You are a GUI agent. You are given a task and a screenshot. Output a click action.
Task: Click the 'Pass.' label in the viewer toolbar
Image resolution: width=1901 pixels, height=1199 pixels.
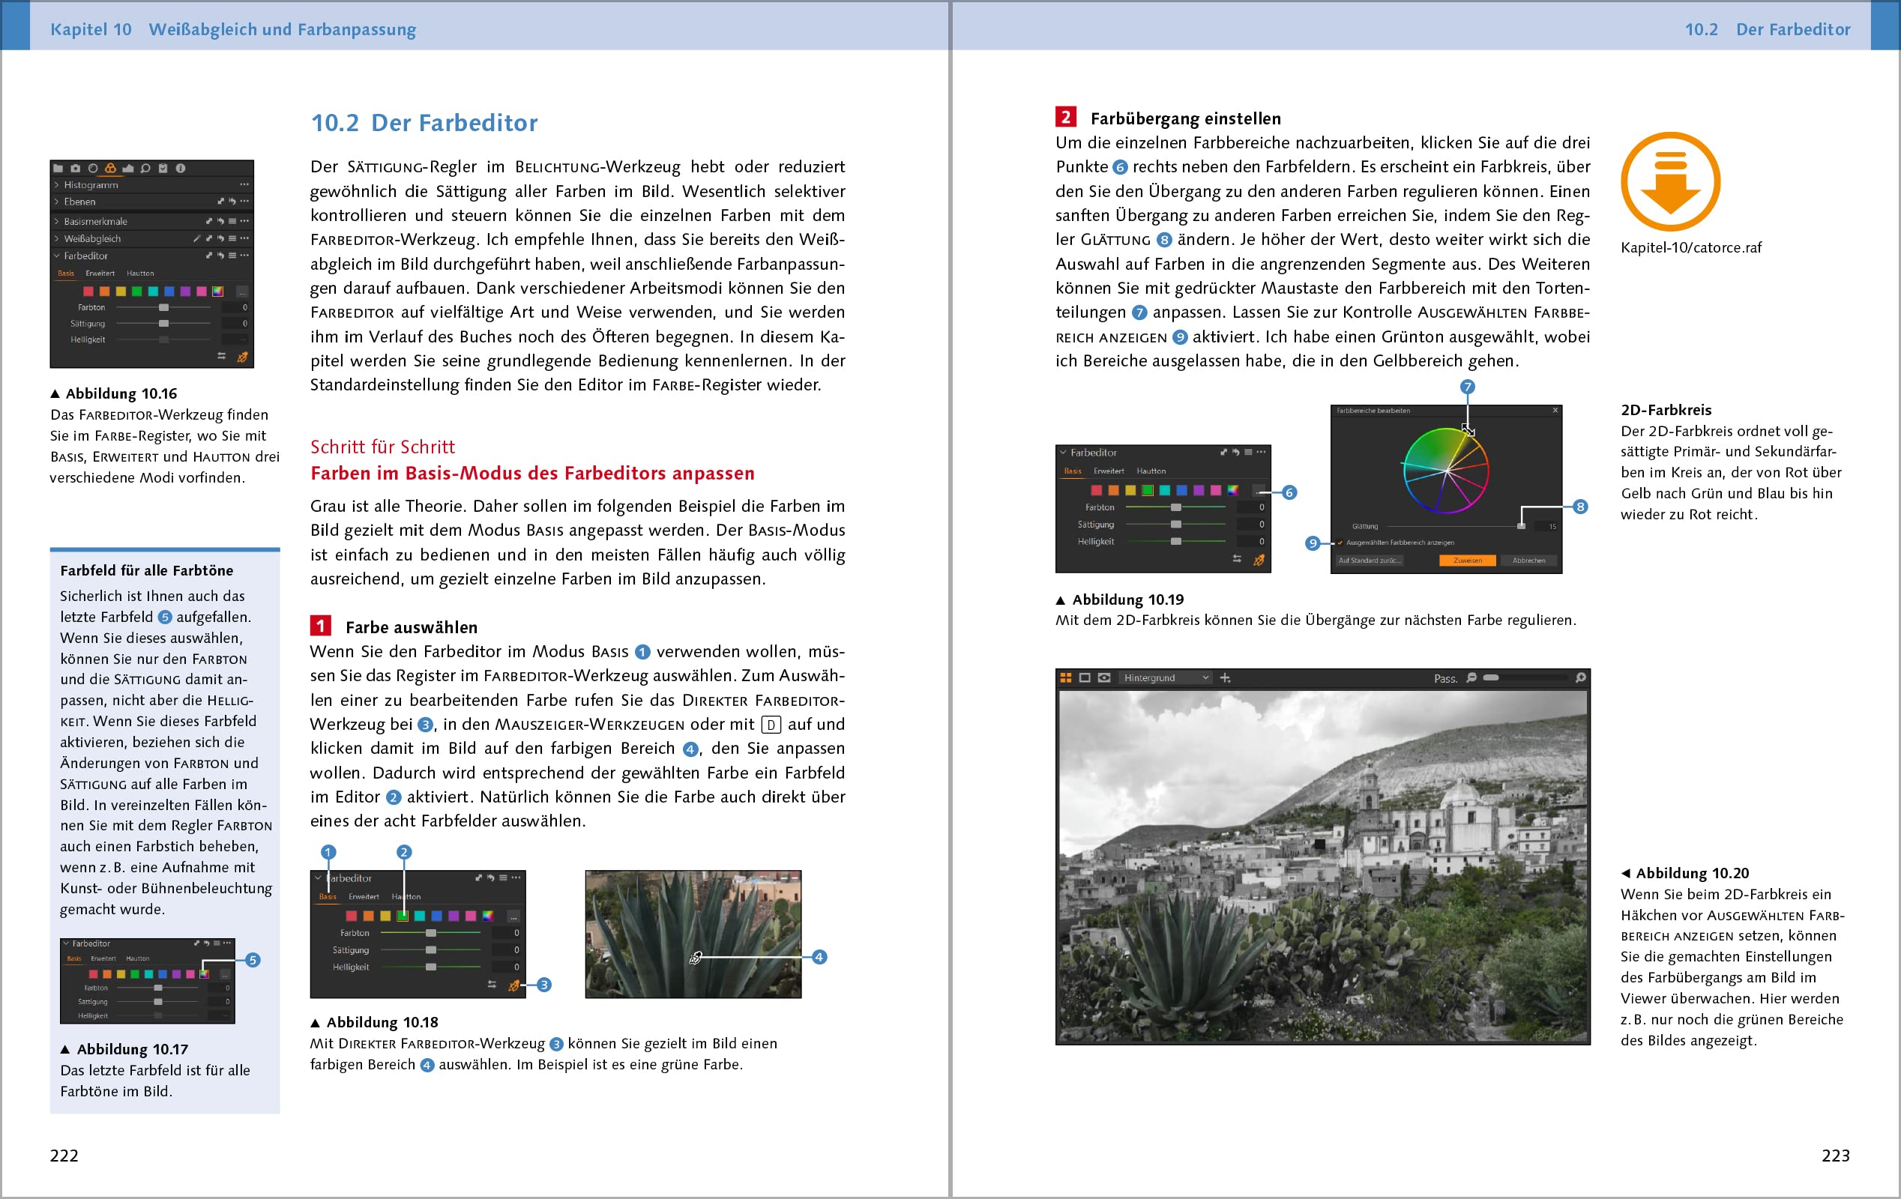[x=1444, y=679]
